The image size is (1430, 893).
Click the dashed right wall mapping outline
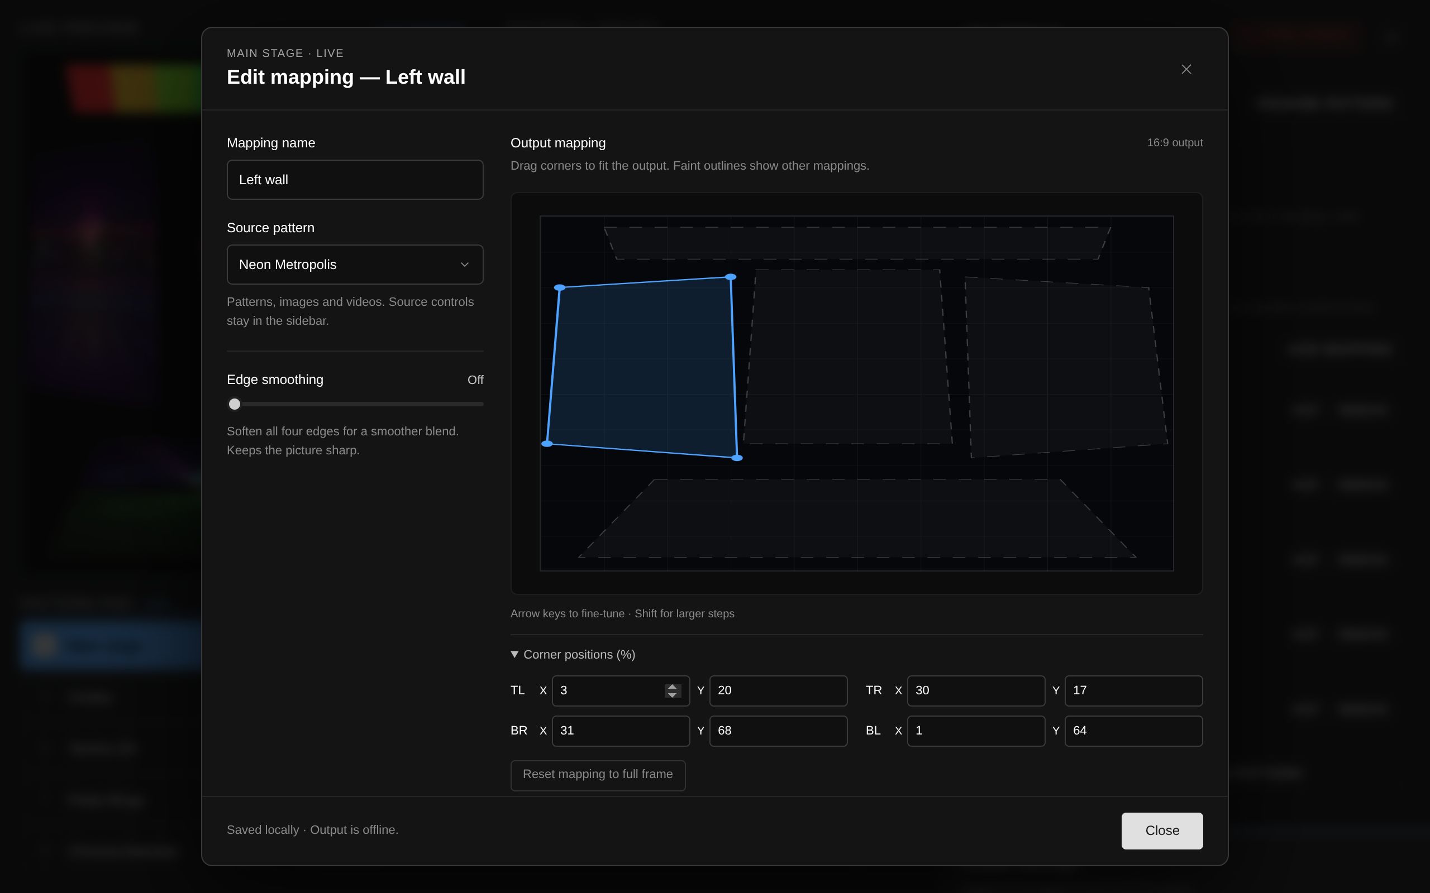(1066, 367)
